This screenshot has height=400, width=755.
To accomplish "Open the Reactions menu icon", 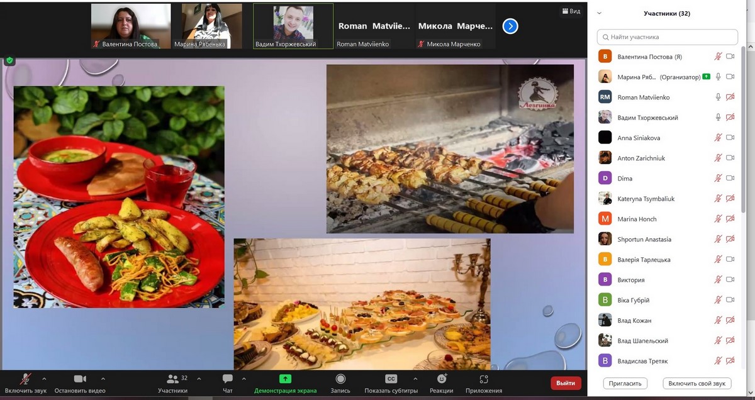I will [x=442, y=379].
